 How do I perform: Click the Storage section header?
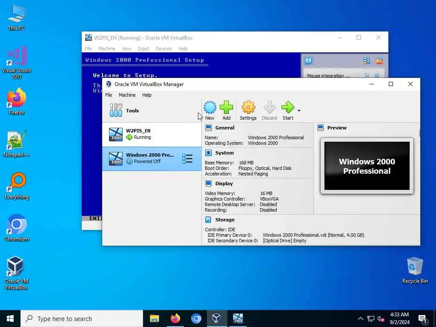tap(225, 220)
